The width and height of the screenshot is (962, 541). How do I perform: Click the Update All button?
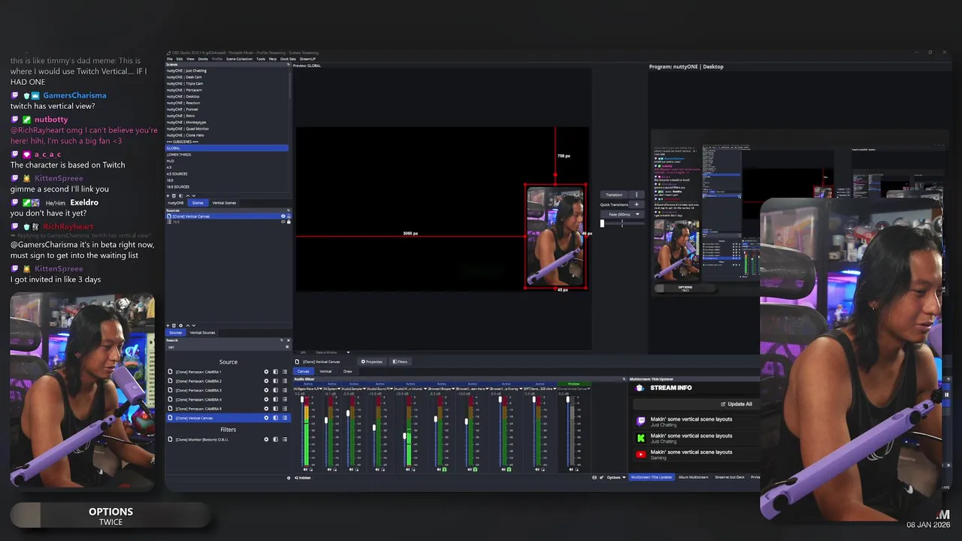737,404
